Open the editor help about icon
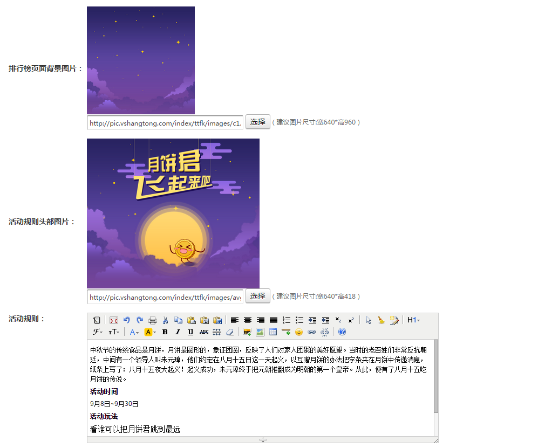Image resolution: width=545 pixels, height=448 pixels. [342, 332]
